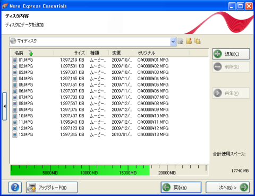Sort by the 名前 column header
The image size is (255, 196).
[32, 53]
